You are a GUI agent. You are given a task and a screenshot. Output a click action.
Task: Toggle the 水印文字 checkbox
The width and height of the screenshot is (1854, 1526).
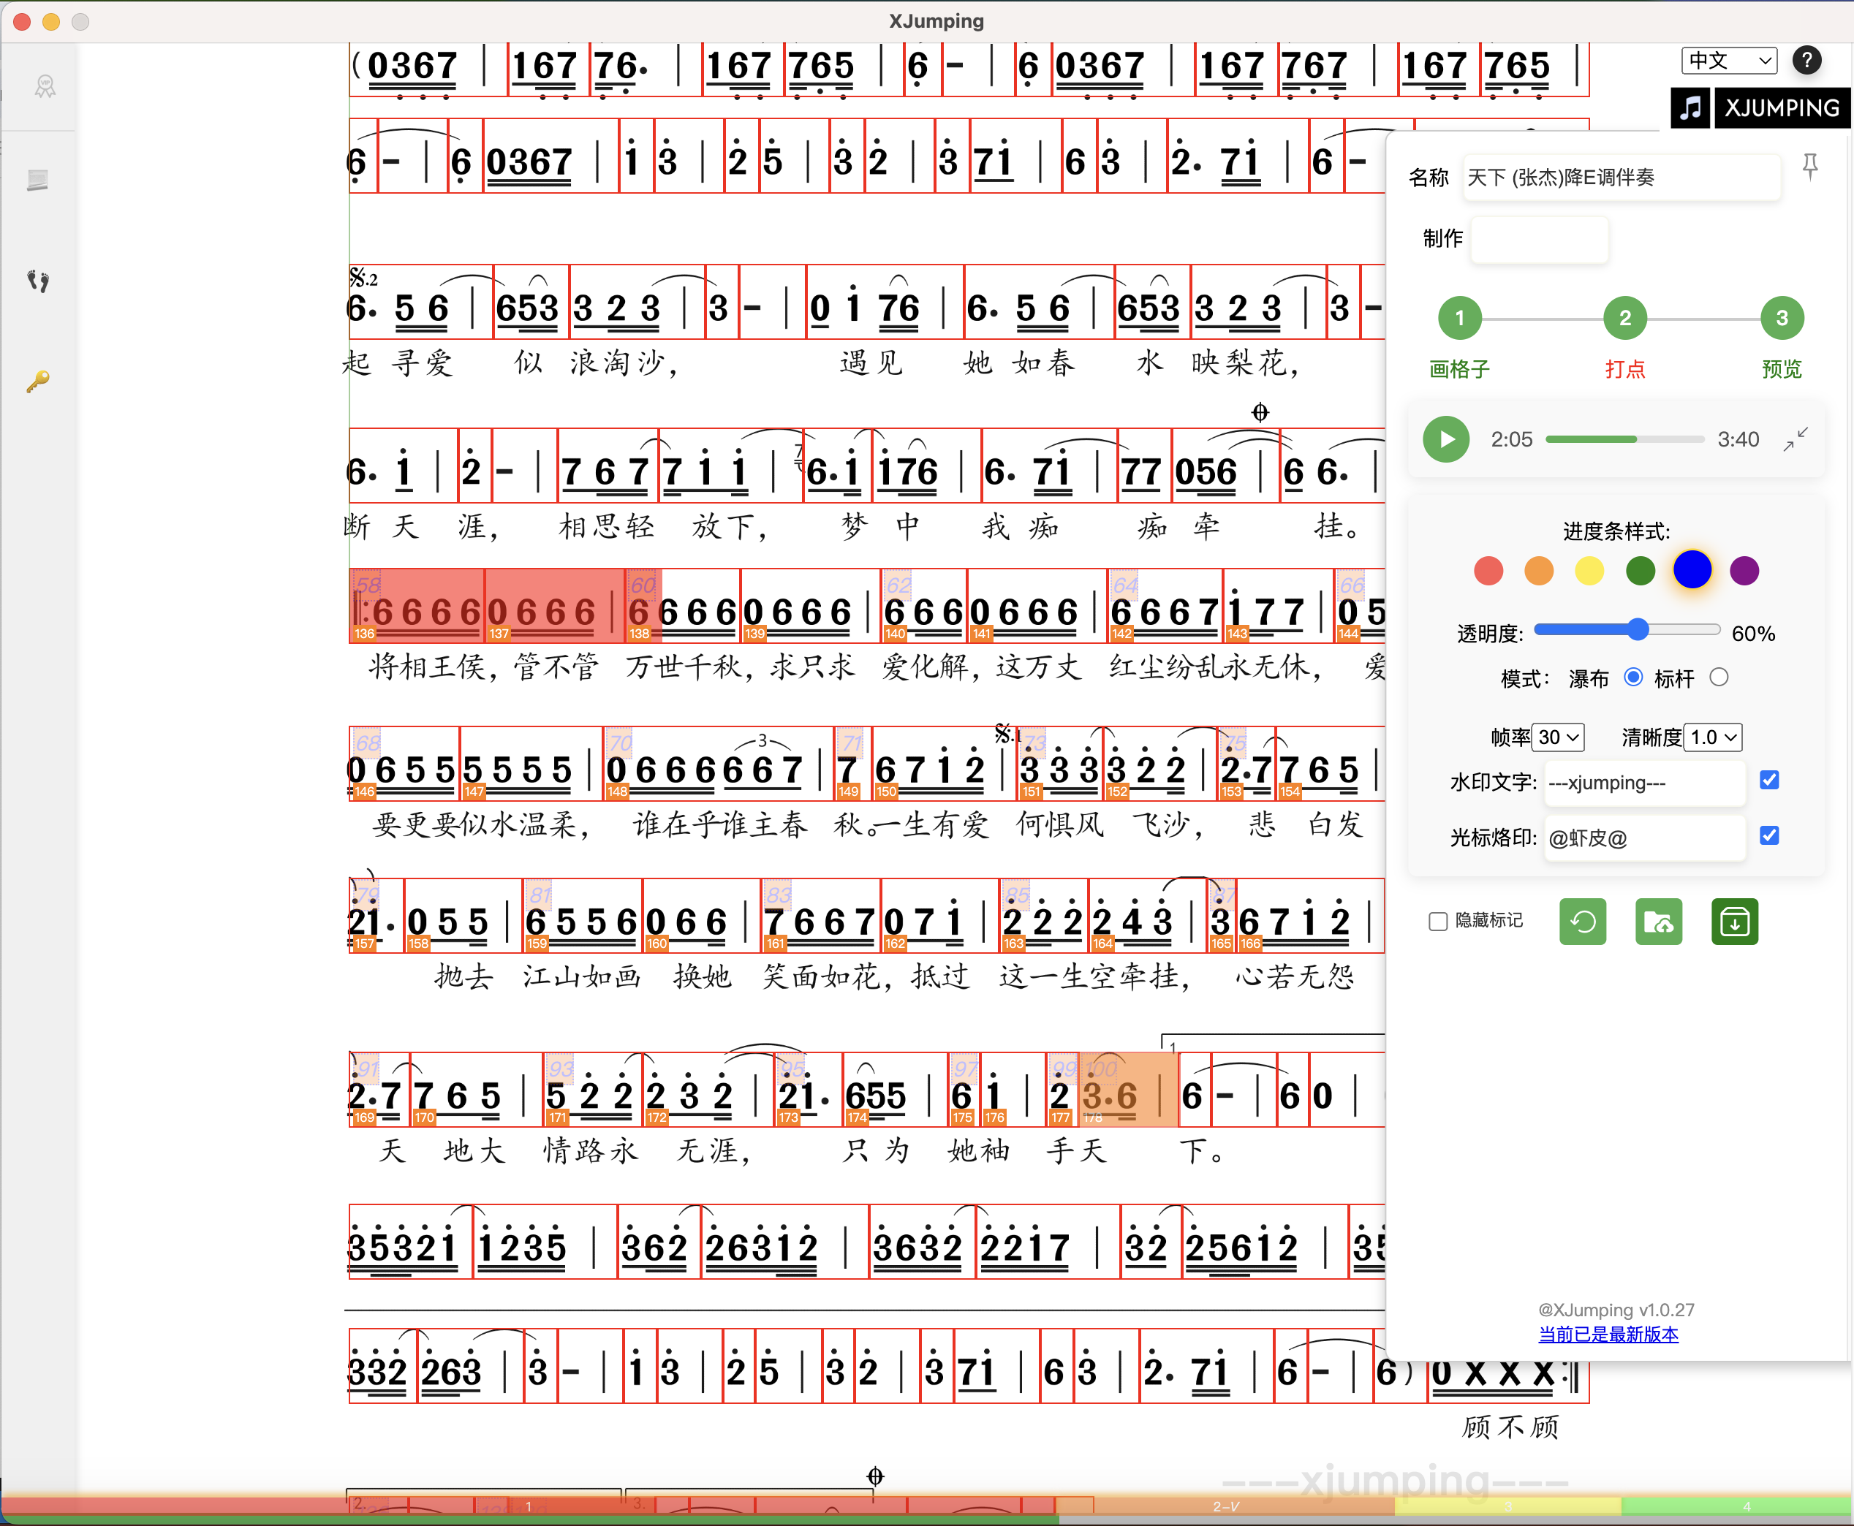coord(1768,781)
